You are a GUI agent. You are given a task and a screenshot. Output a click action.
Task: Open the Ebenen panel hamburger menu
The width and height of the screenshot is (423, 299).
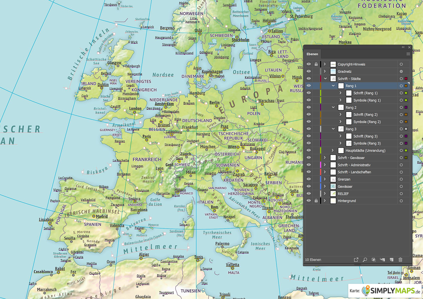[408, 54]
